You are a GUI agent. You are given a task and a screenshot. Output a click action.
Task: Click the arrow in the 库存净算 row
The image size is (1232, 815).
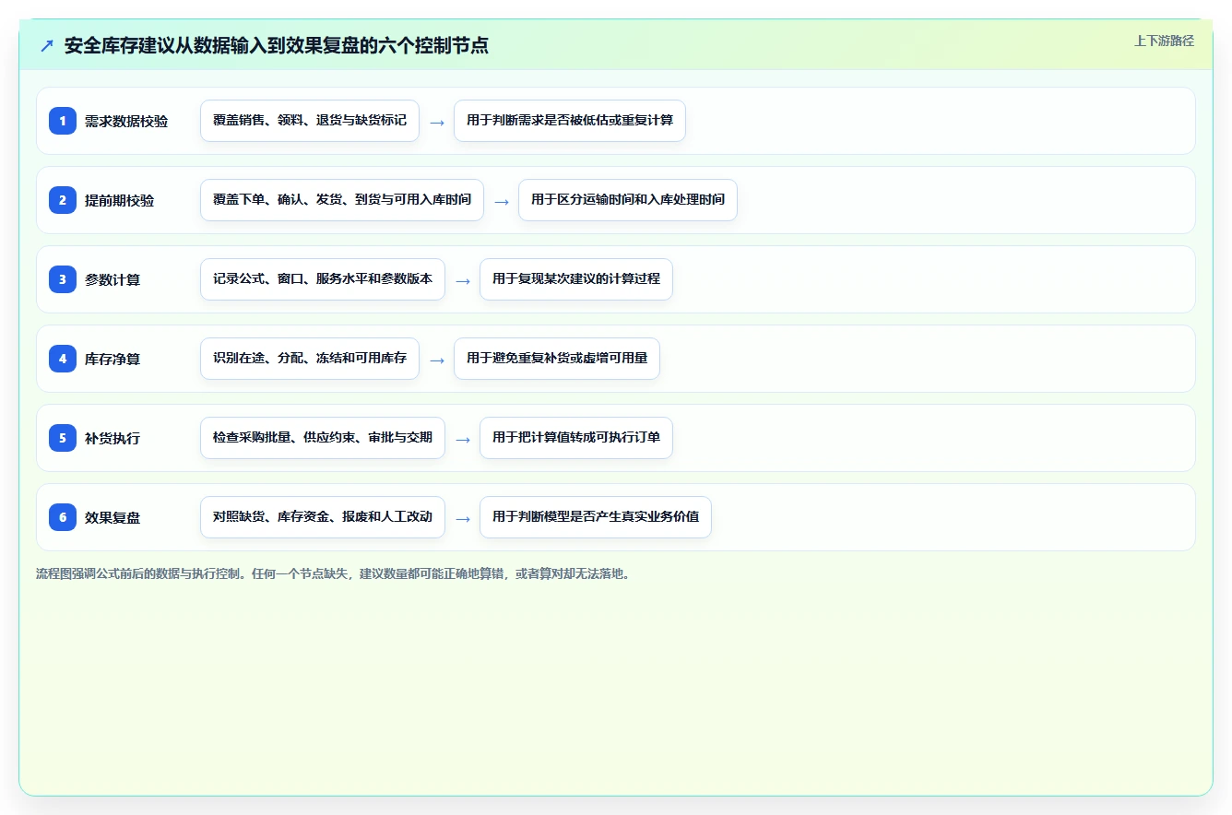coord(437,360)
